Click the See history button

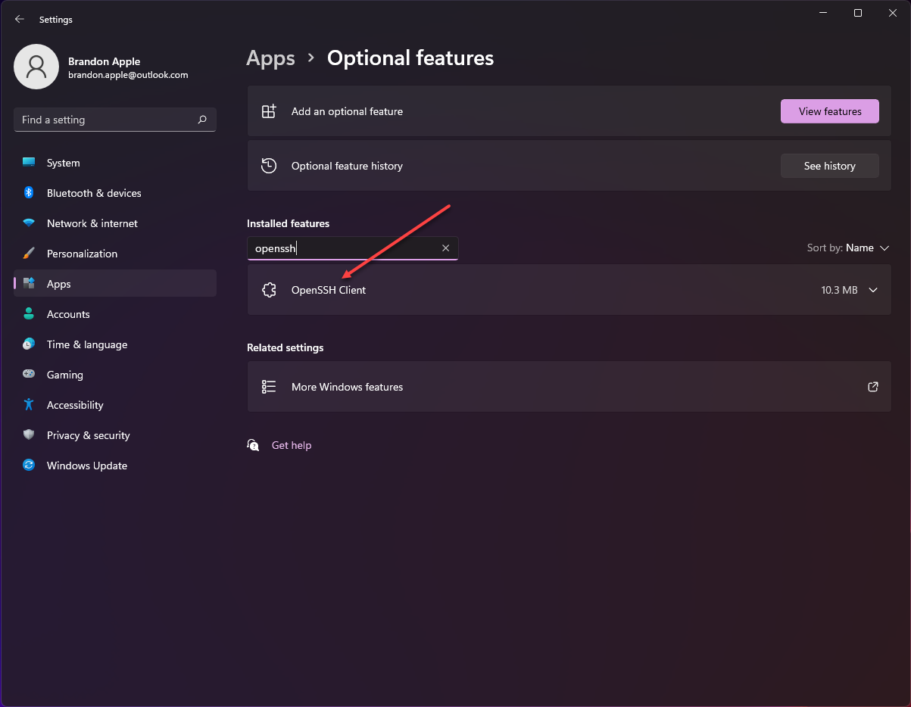(x=829, y=166)
